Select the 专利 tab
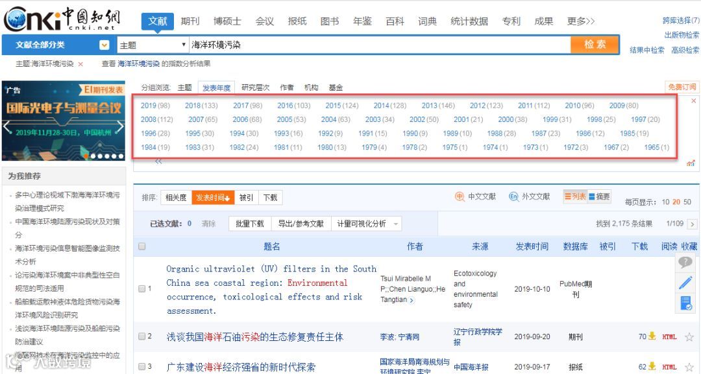The image size is (701, 374). (x=511, y=21)
